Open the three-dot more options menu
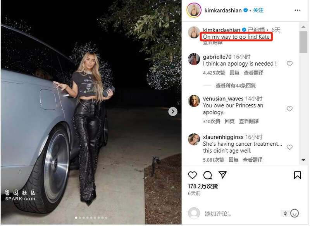This screenshot has width=310, height=226. tap(297, 10)
